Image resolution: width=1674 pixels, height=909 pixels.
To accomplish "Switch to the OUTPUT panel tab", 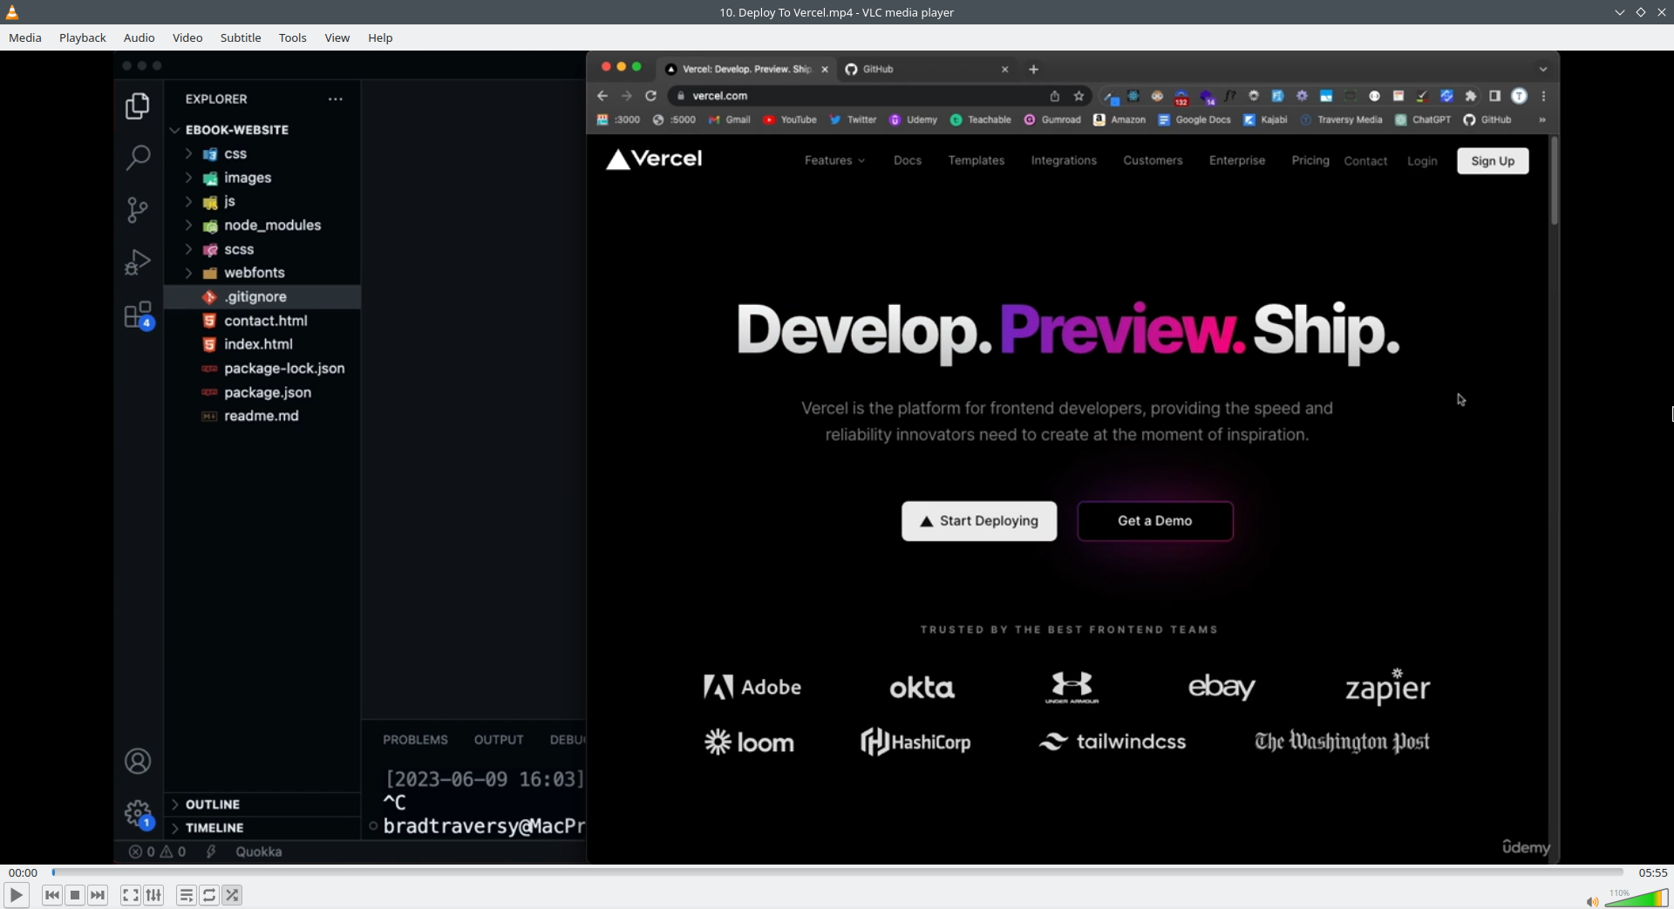I will [x=499, y=740].
